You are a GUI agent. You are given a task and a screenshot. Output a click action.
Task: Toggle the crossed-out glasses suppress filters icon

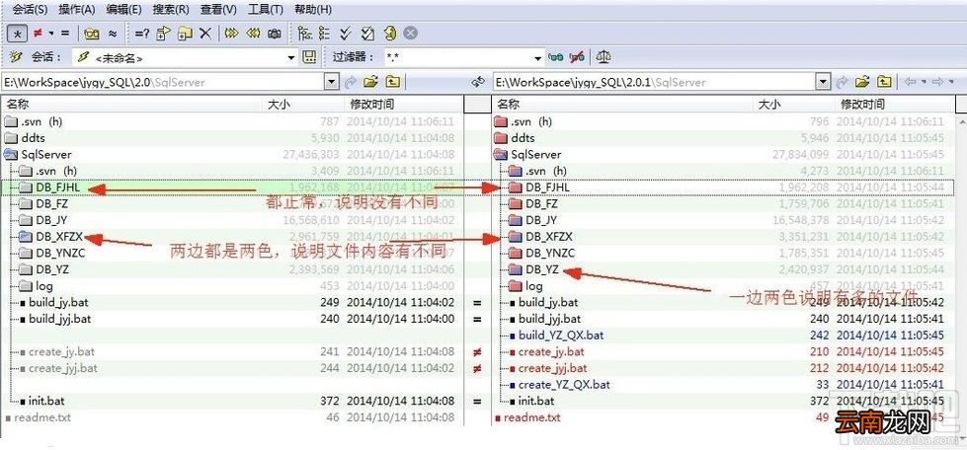pos(577,57)
